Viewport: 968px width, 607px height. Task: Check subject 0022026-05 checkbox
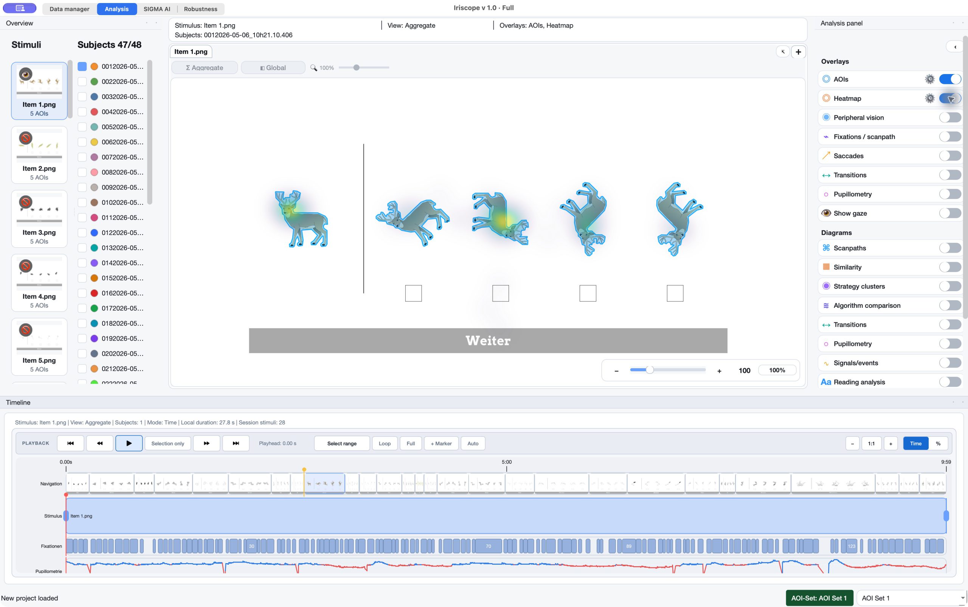coord(82,82)
